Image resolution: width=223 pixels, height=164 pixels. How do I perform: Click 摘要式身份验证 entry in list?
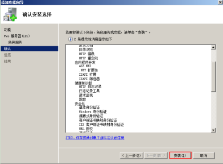[91, 116]
